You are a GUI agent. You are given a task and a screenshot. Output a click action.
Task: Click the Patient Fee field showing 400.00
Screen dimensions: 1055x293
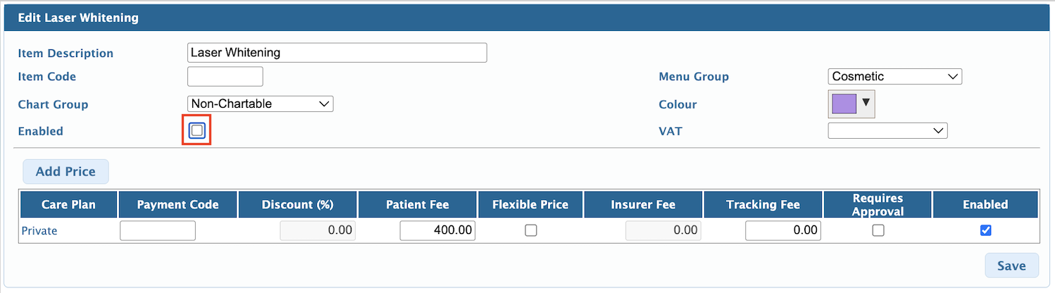(x=437, y=230)
